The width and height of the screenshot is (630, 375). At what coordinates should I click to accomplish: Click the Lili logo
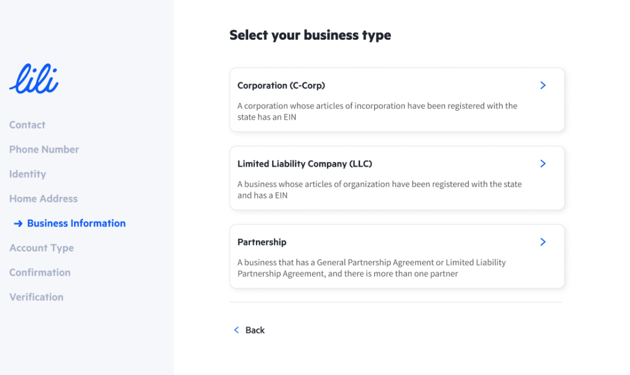coord(34,79)
